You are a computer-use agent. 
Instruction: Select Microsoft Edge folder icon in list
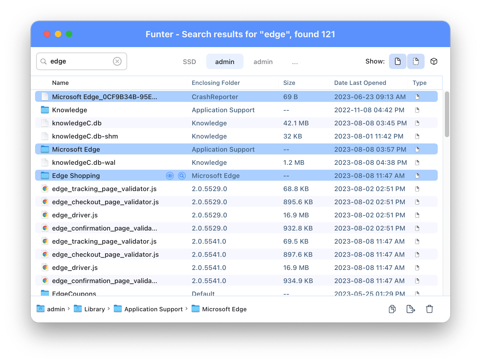click(x=45, y=149)
